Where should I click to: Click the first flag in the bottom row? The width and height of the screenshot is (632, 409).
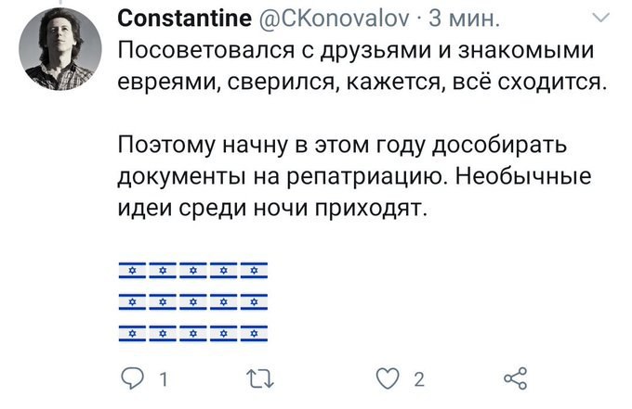133,331
